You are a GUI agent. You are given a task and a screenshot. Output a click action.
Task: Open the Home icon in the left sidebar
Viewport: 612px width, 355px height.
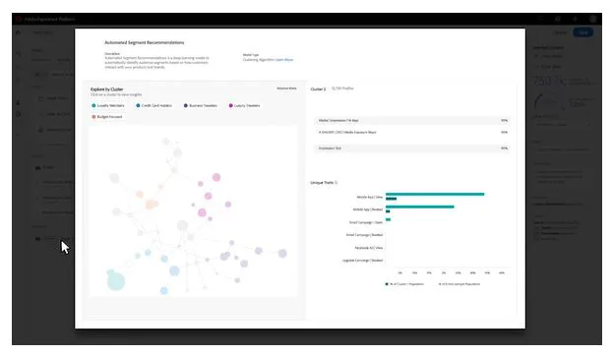(x=18, y=32)
